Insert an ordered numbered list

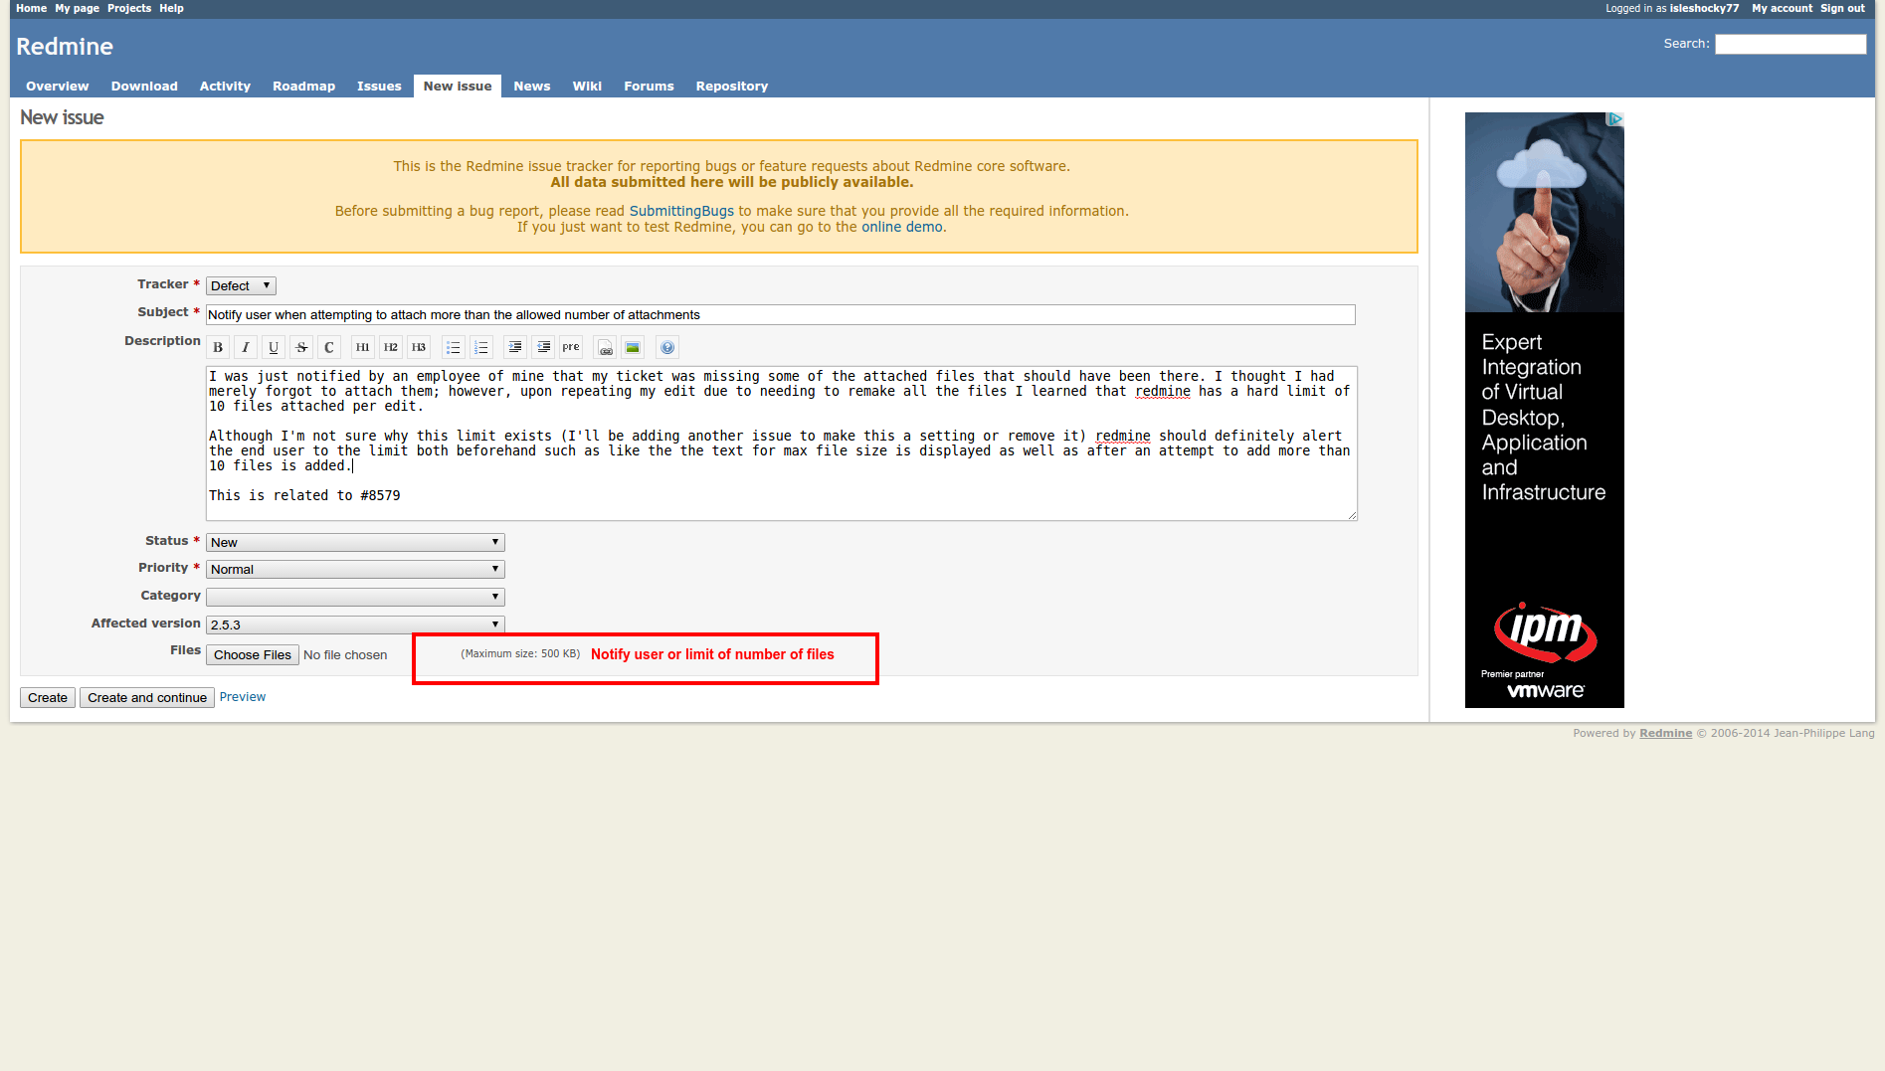coord(481,347)
